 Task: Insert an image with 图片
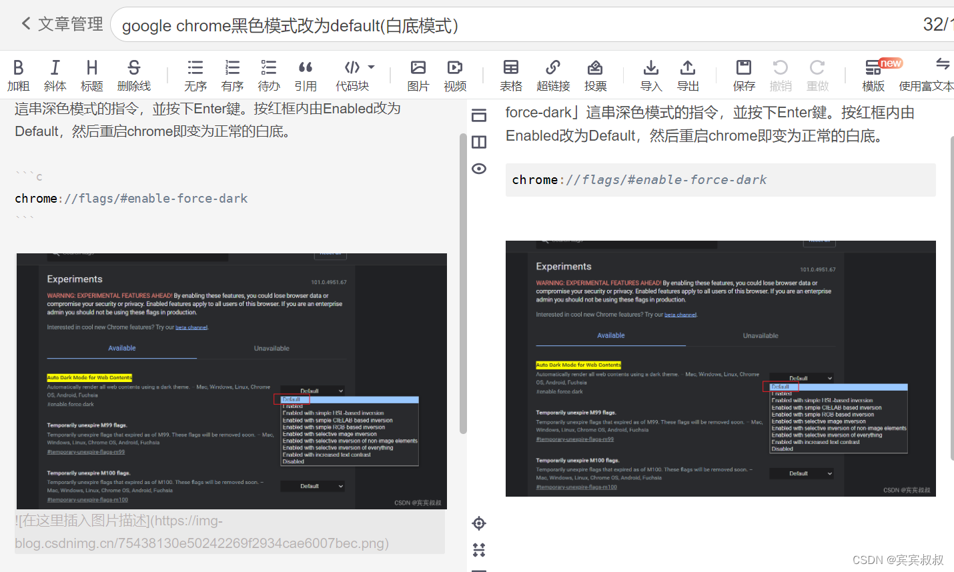coord(418,75)
